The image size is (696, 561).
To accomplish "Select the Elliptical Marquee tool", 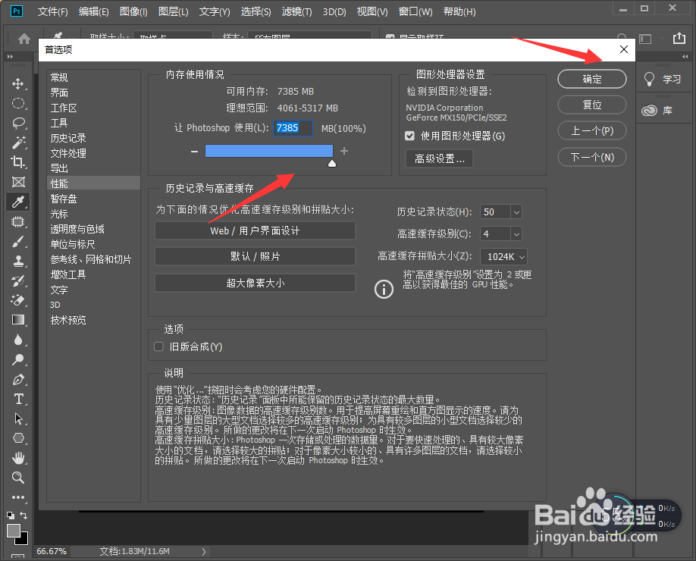I will coord(17,103).
